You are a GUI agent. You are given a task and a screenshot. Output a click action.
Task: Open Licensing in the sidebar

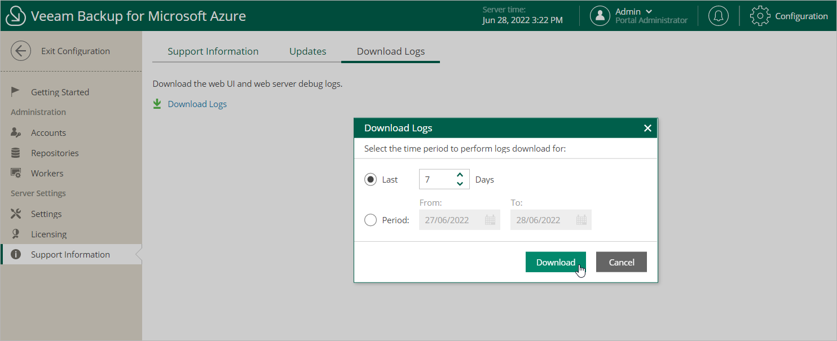point(71,234)
